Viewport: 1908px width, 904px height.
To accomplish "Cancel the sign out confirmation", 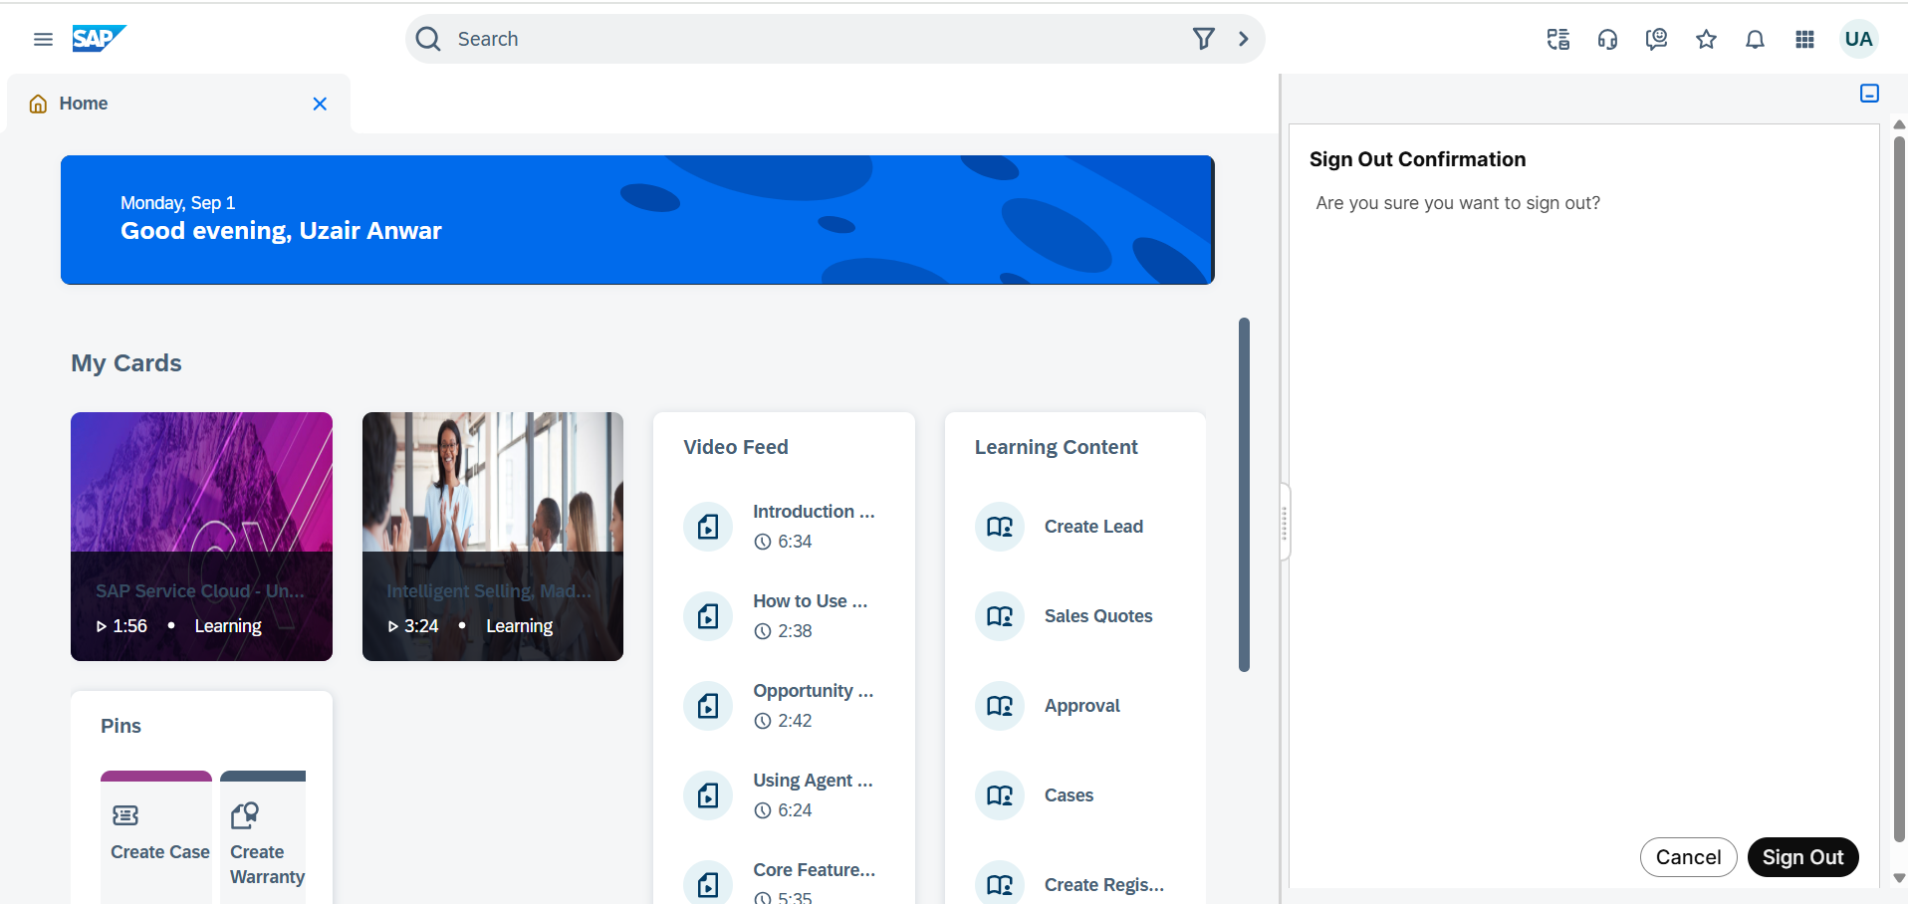I will click(1688, 857).
